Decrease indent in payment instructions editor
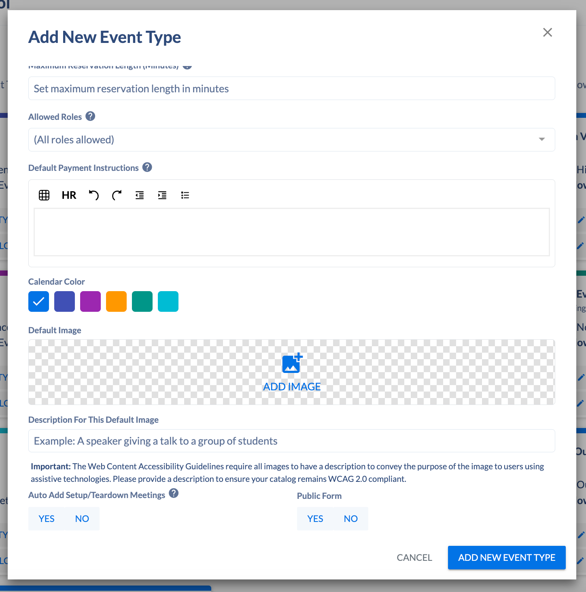 (x=140, y=195)
